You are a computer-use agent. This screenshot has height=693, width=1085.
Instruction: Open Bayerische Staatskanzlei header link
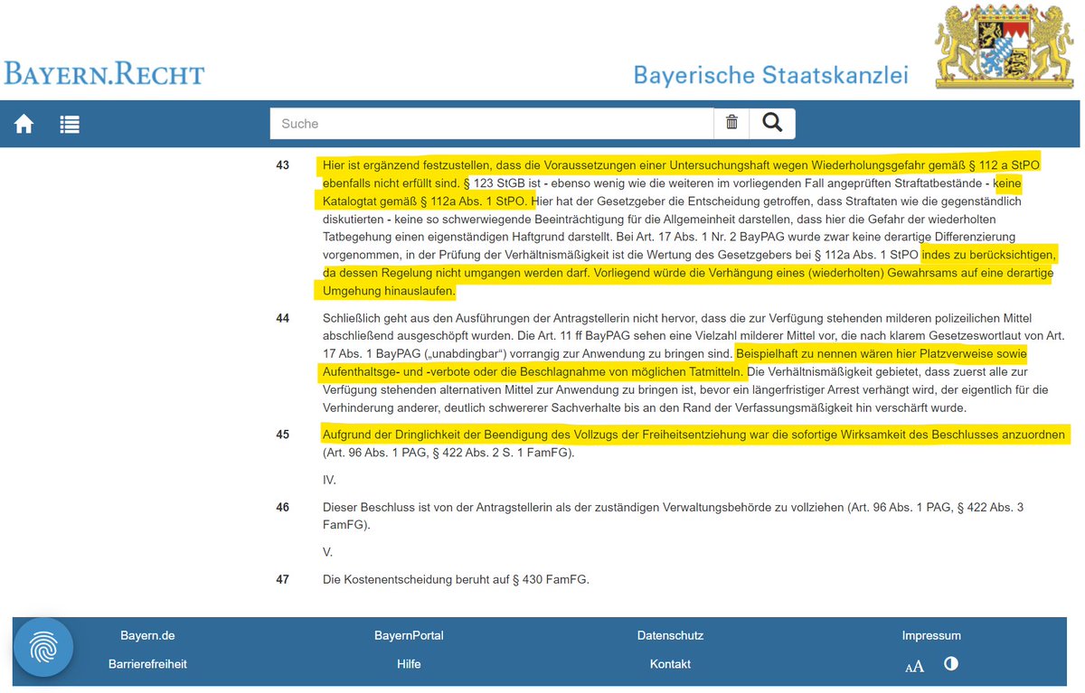click(x=770, y=74)
